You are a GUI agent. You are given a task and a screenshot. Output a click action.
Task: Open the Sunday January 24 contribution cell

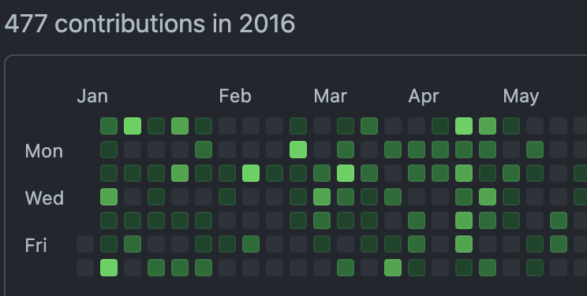(x=180, y=126)
